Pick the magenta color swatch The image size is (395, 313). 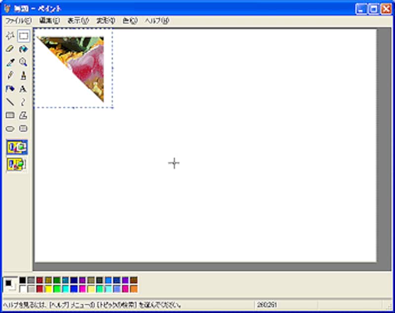click(x=82, y=289)
